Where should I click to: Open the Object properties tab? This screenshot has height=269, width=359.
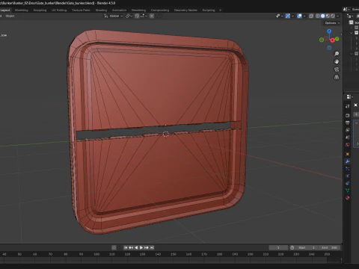(348, 154)
